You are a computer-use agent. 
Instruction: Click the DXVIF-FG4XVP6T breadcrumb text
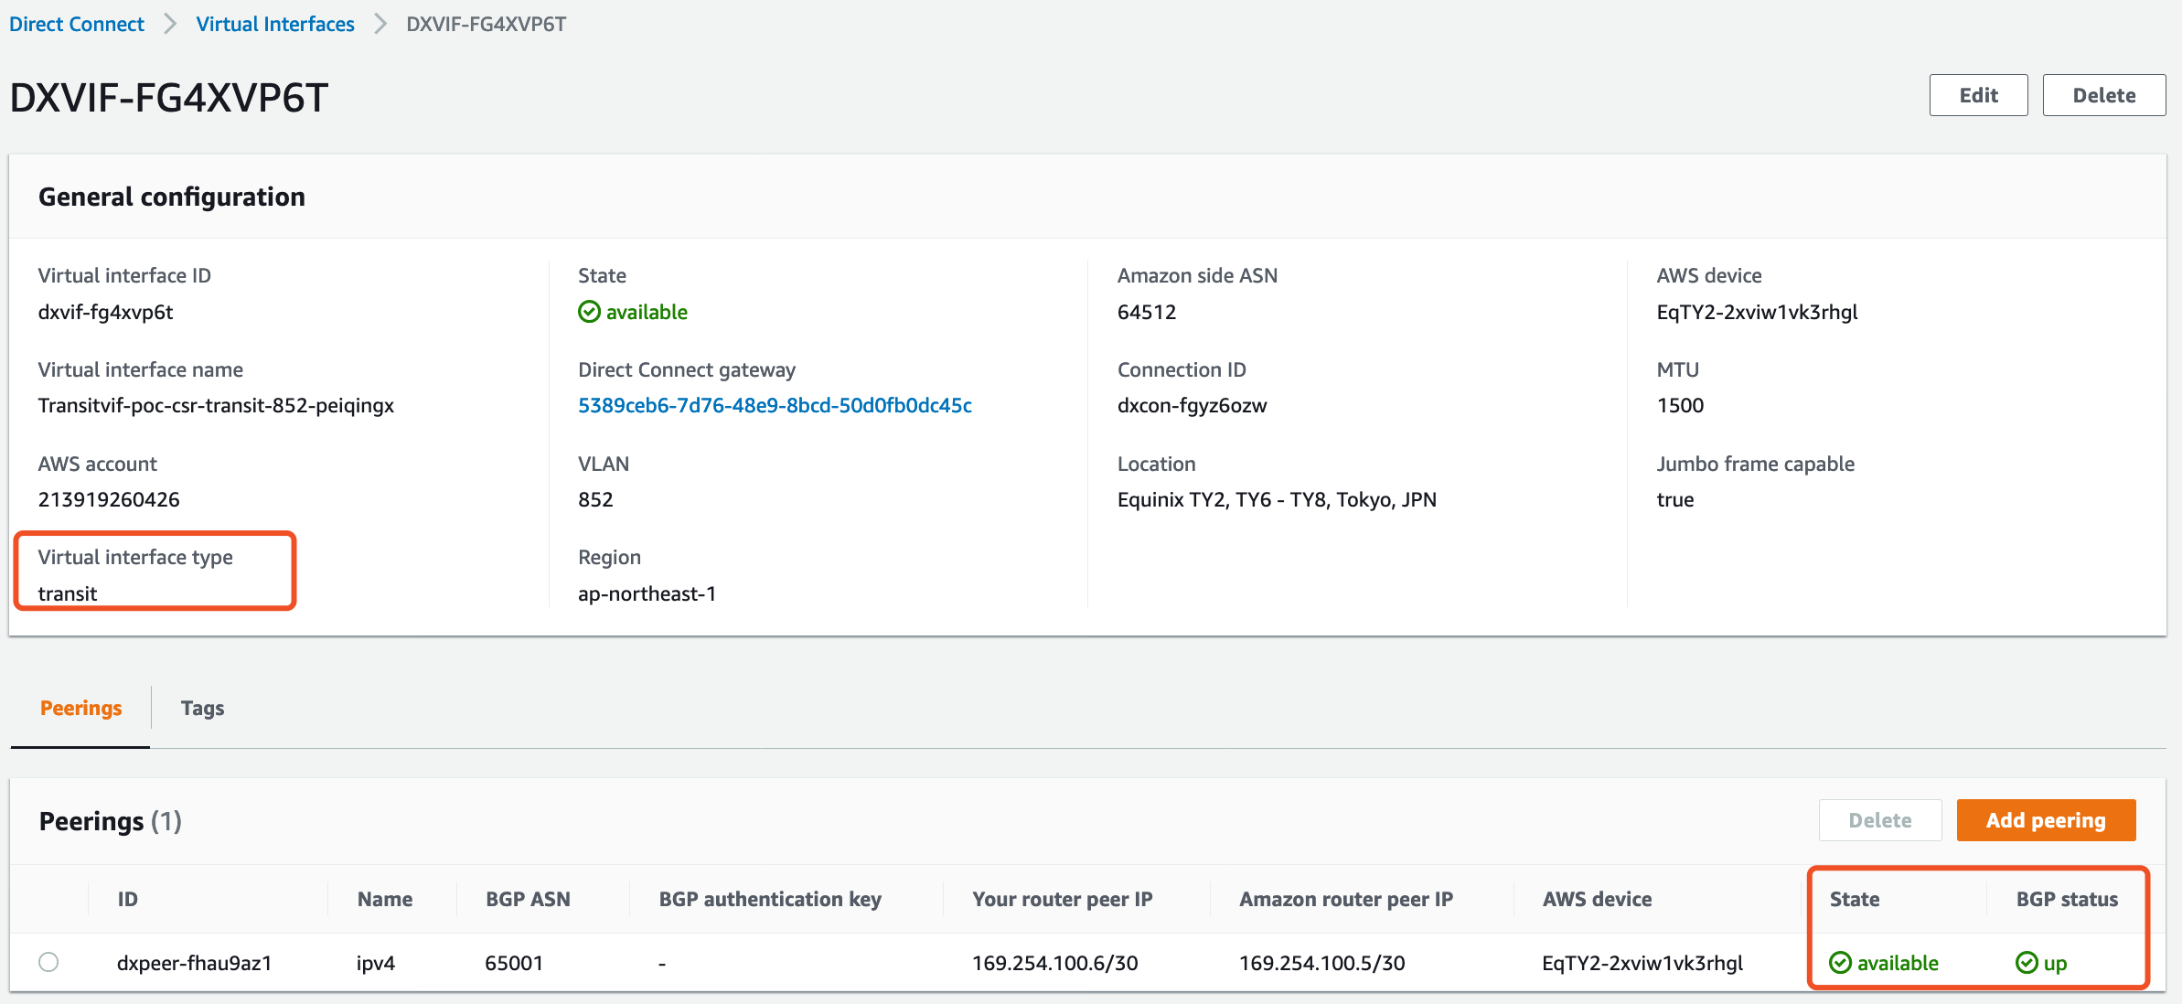[x=486, y=24]
